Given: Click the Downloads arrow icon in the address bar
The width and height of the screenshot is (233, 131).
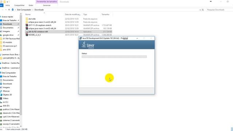Looking at the screenshot, I should pos(13,10).
